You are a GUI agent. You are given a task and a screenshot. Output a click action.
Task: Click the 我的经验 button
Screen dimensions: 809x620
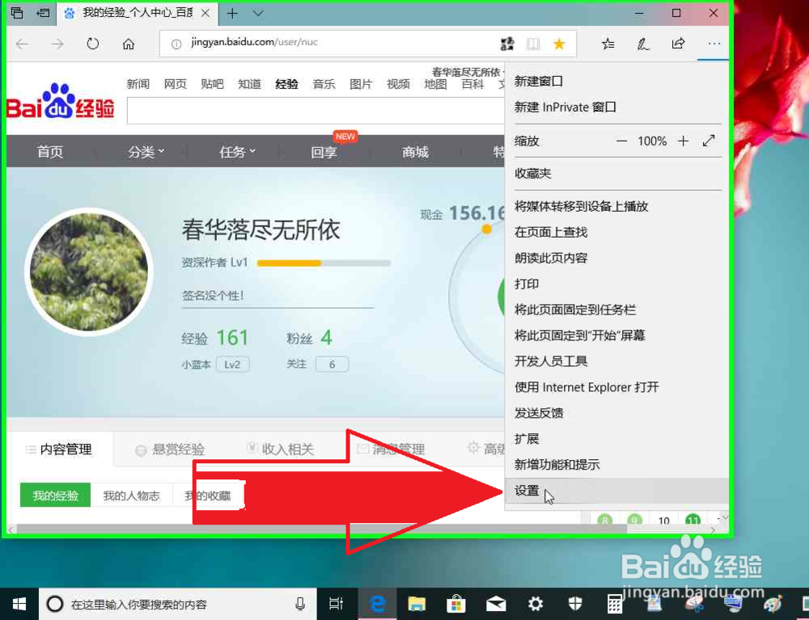pos(54,495)
